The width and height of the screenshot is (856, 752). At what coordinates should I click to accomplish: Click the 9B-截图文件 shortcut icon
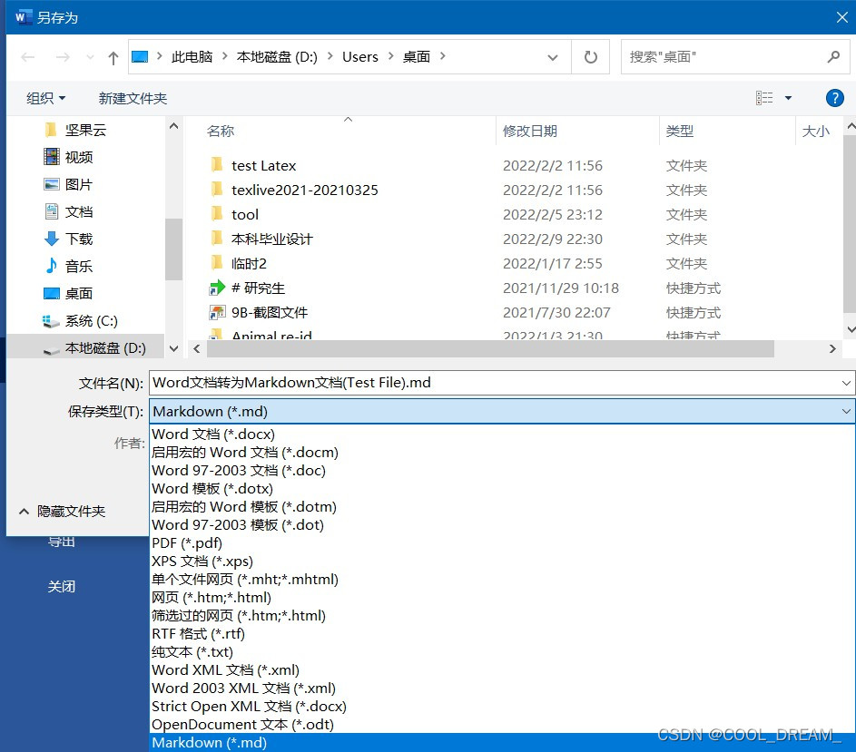click(217, 312)
